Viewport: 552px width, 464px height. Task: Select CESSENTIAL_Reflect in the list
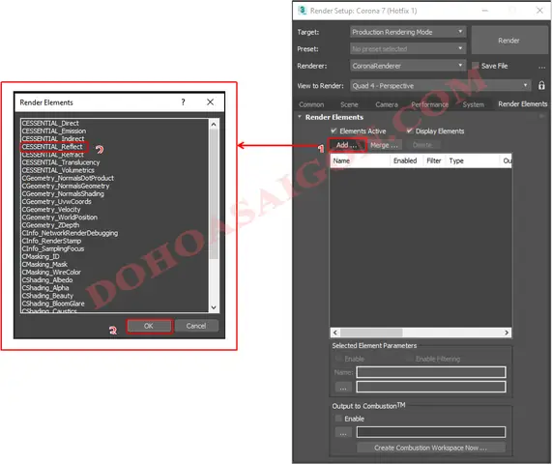[x=52, y=147]
